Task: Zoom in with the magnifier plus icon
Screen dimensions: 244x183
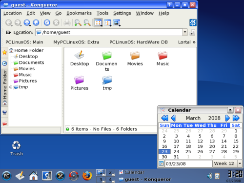Action: click(x=78, y=22)
